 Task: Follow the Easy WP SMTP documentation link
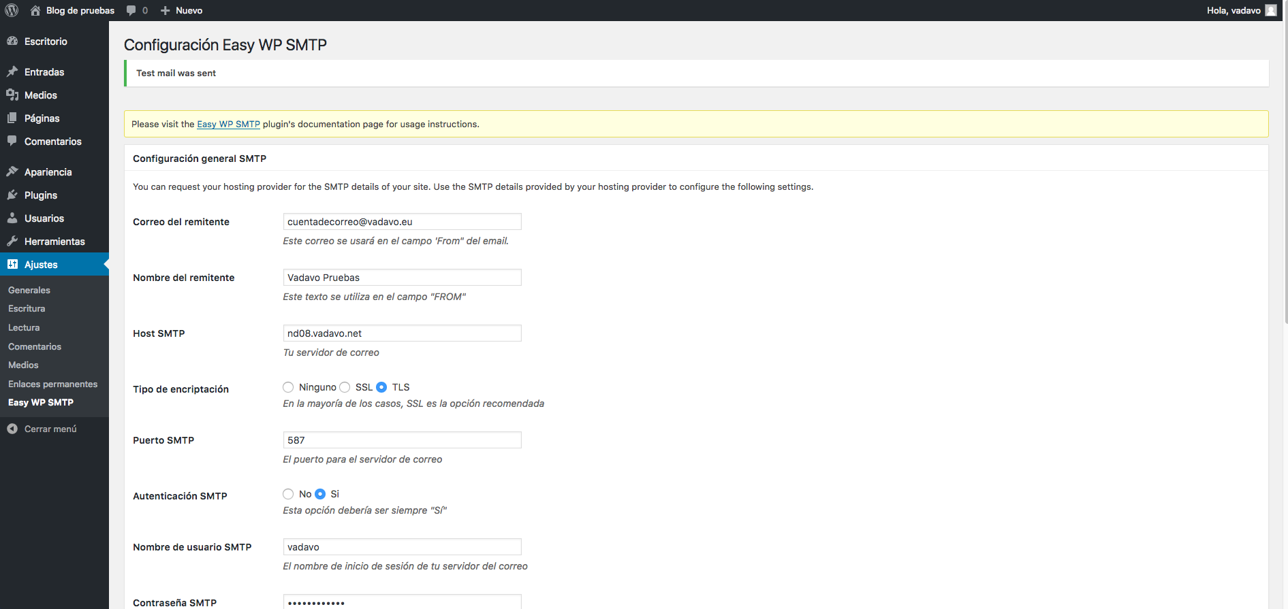coord(228,124)
